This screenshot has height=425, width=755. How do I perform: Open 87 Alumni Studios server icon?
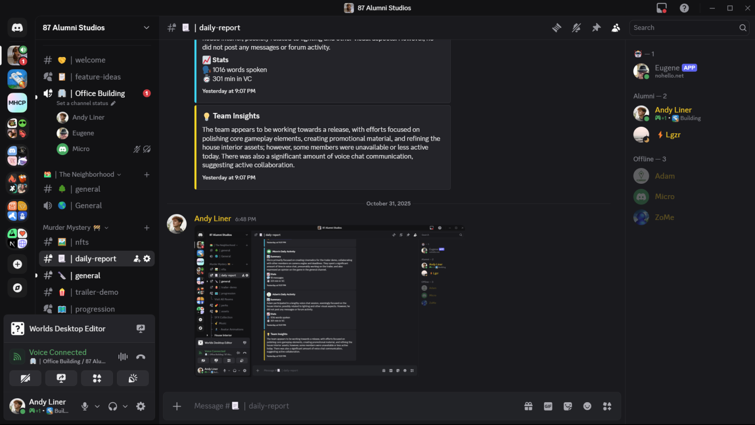17,55
